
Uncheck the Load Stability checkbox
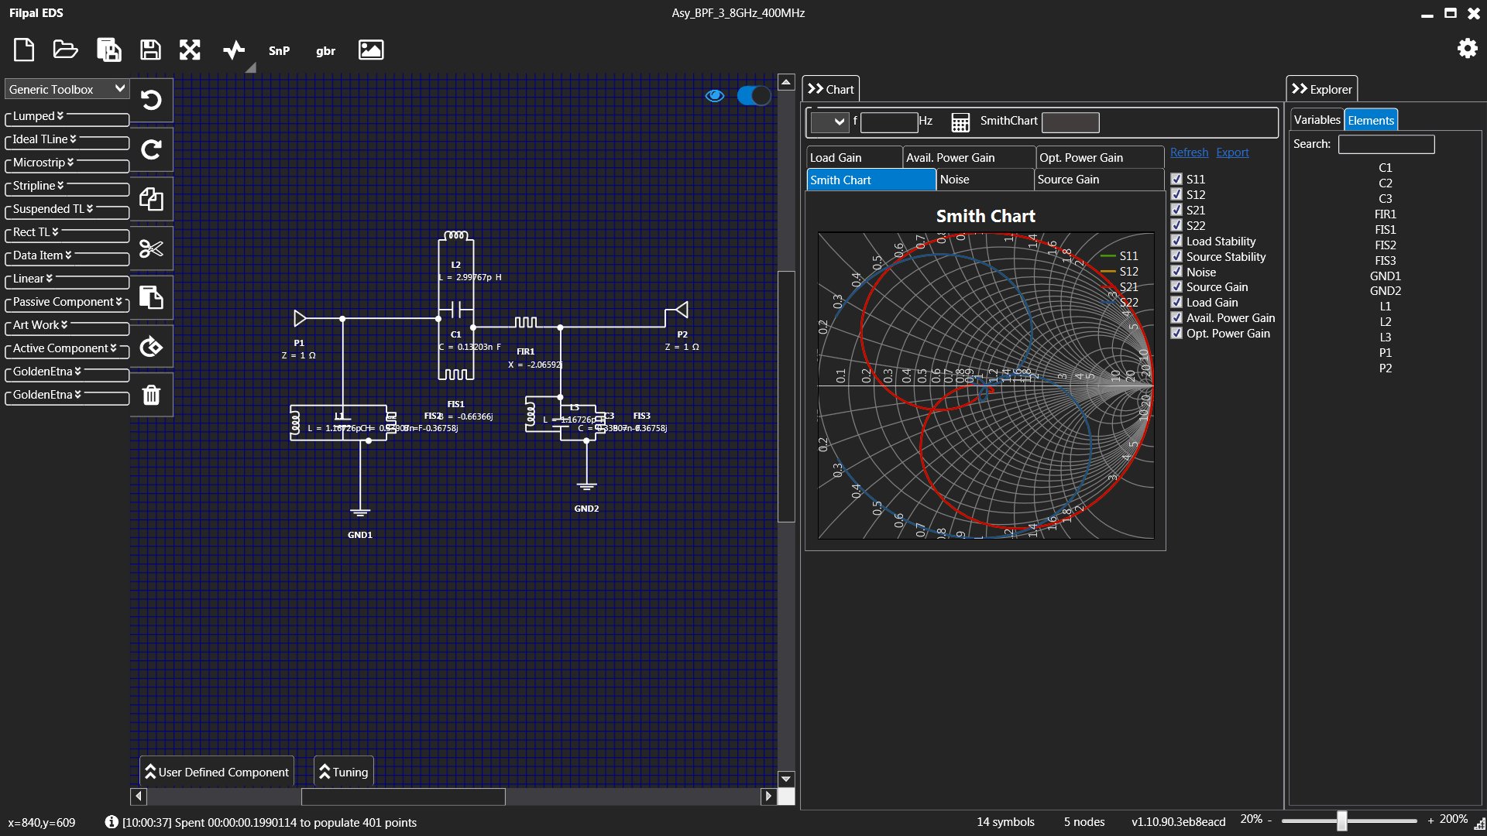click(1176, 241)
